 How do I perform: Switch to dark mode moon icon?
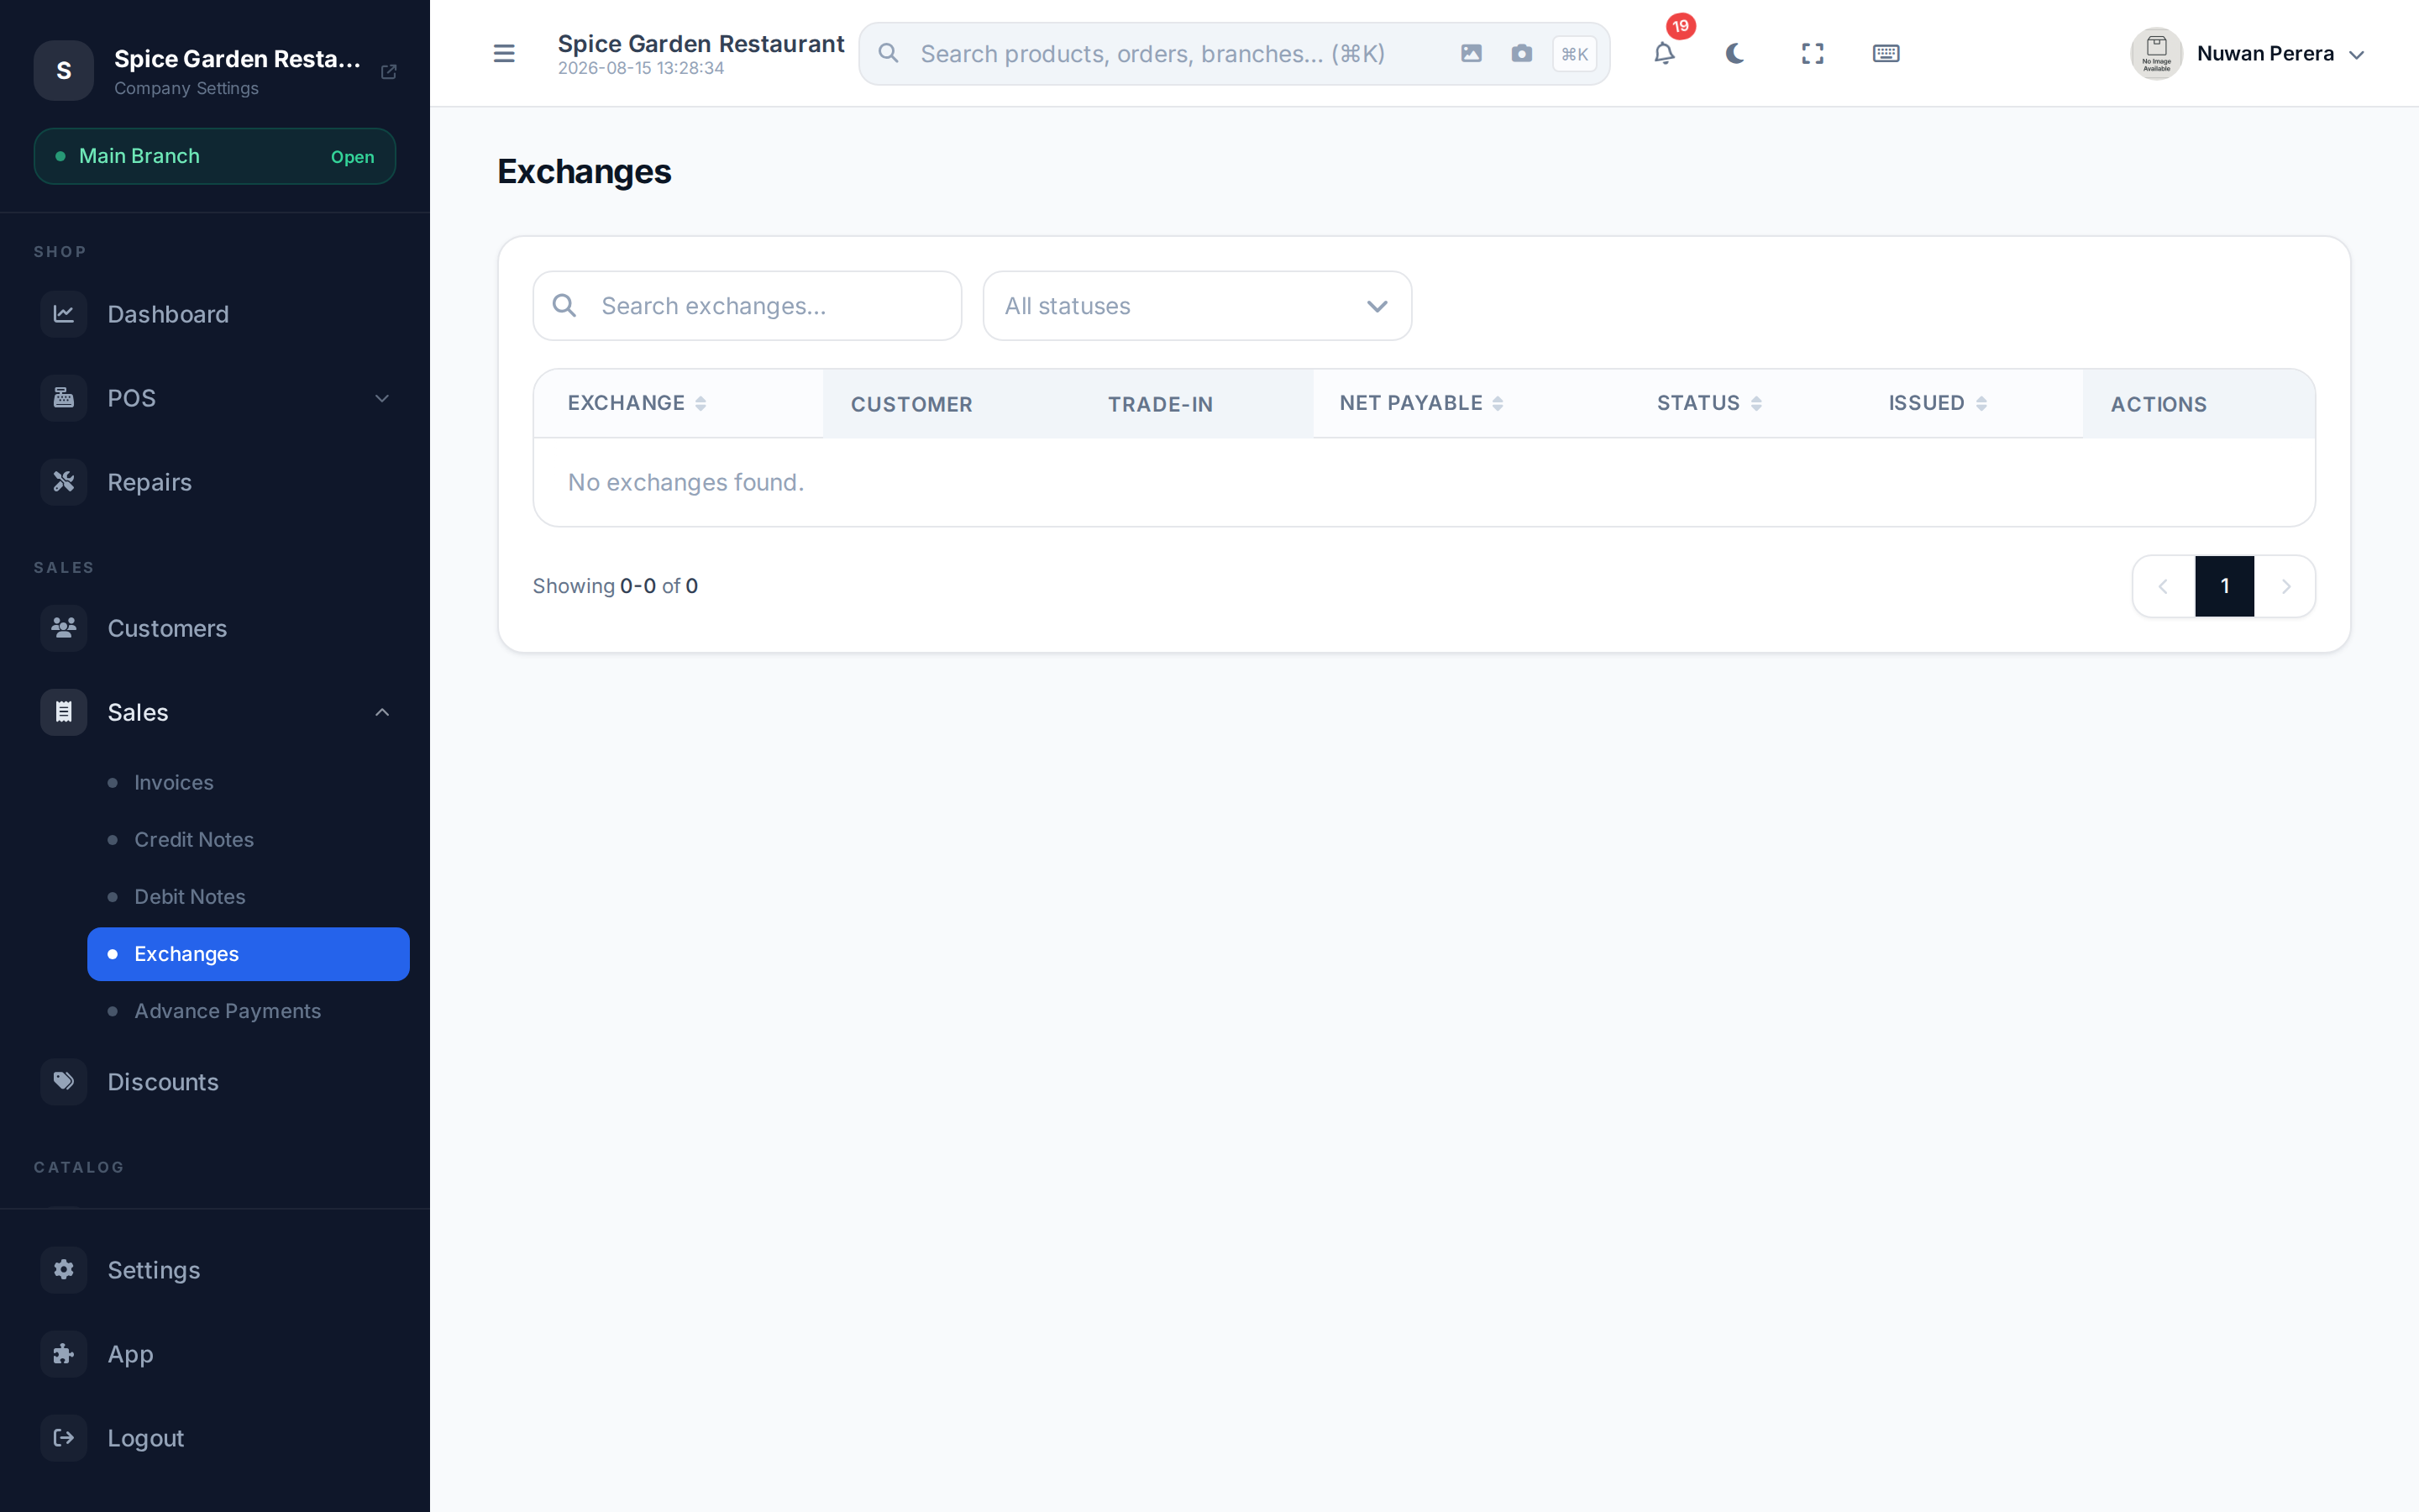(x=1736, y=53)
